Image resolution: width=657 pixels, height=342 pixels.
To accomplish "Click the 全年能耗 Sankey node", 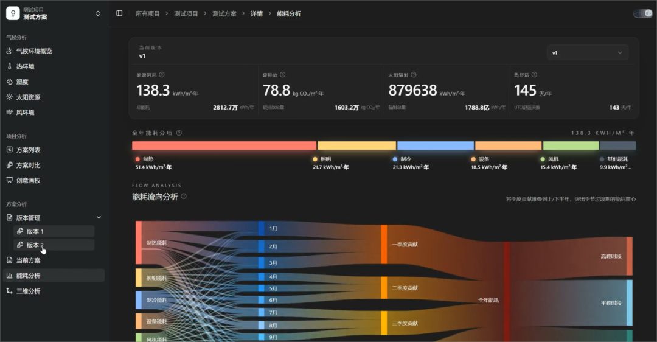I will pyautogui.click(x=507, y=291).
